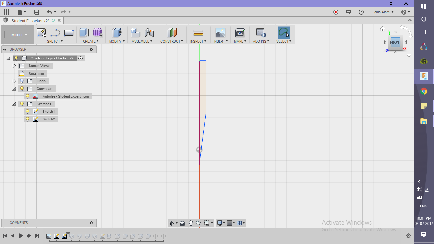
Task: Toggle visibility bulb of Canvases folder
Action: pos(22,89)
